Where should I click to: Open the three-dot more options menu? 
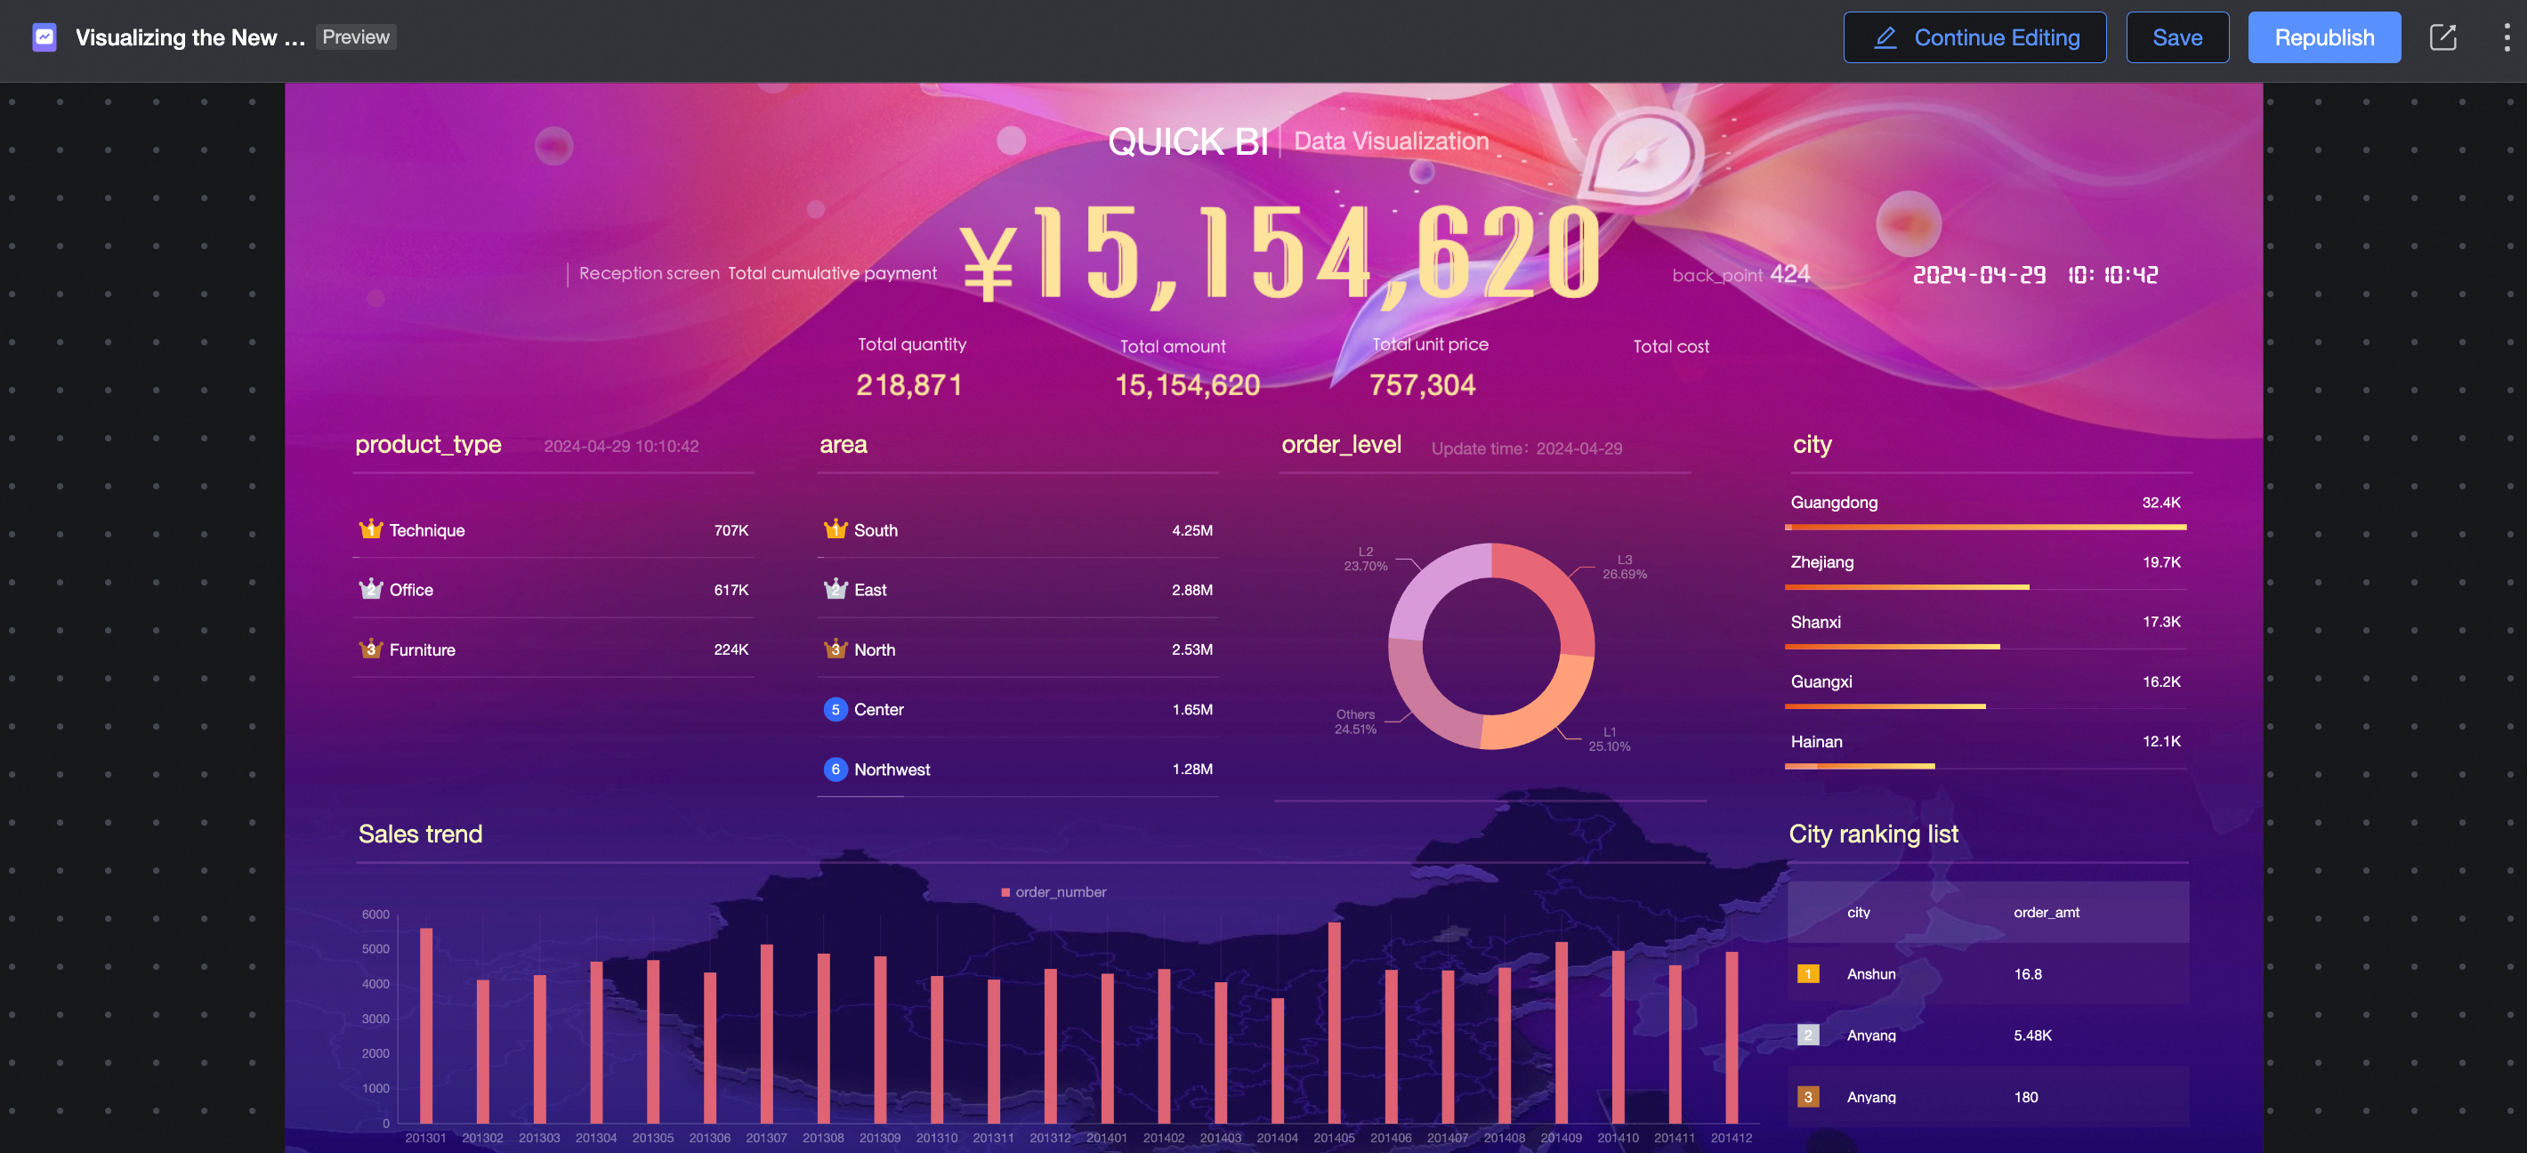click(x=2507, y=37)
